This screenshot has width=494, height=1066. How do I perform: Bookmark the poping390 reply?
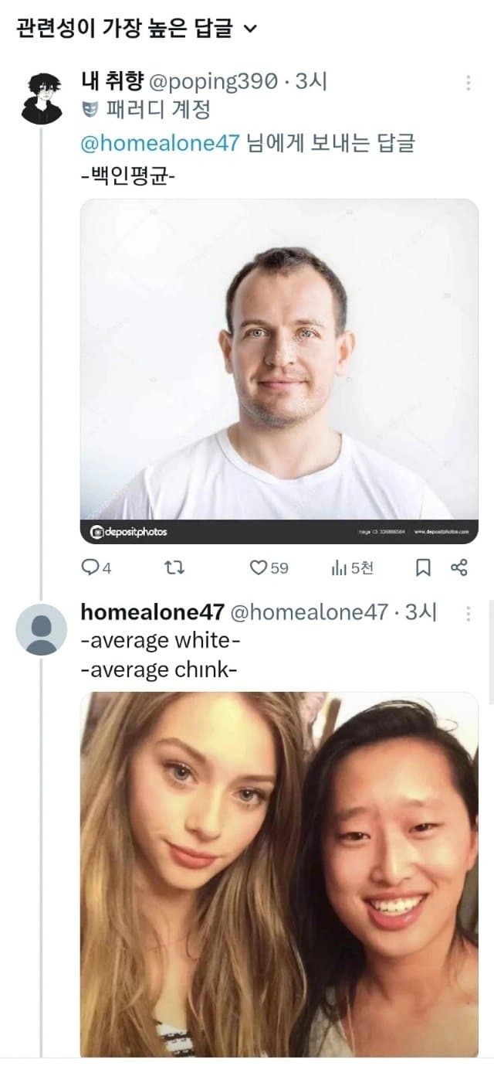(423, 568)
